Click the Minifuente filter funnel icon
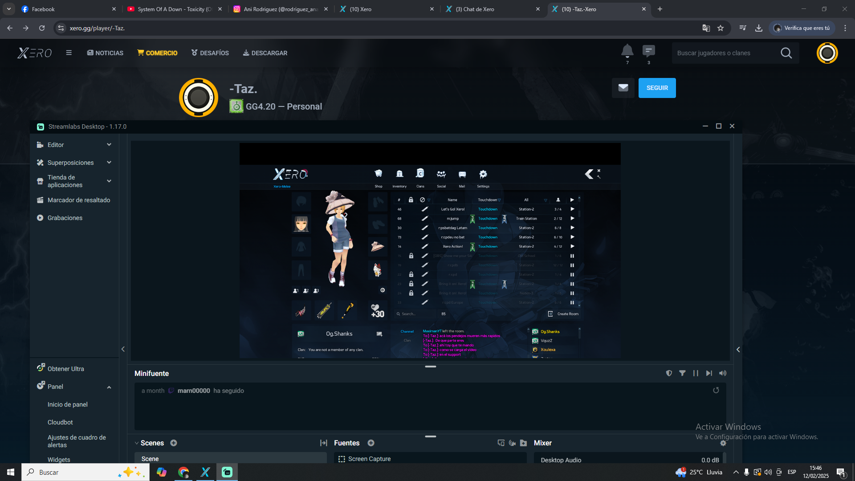 682,373
